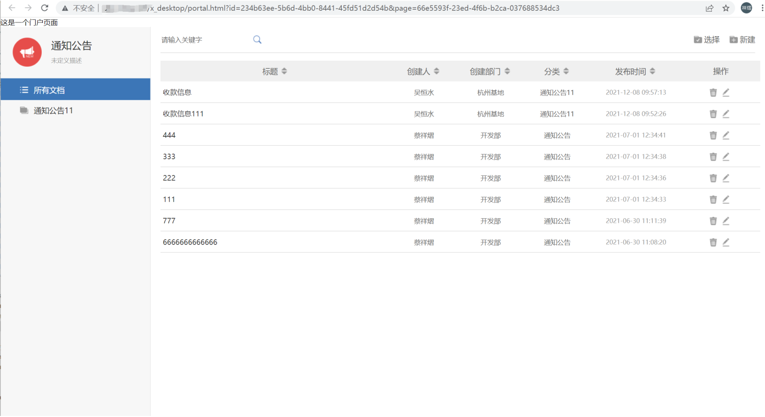The width and height of the screenshot is (765, 417).
Task: Edit the row titled 777
Action: [x=726, y=221]
